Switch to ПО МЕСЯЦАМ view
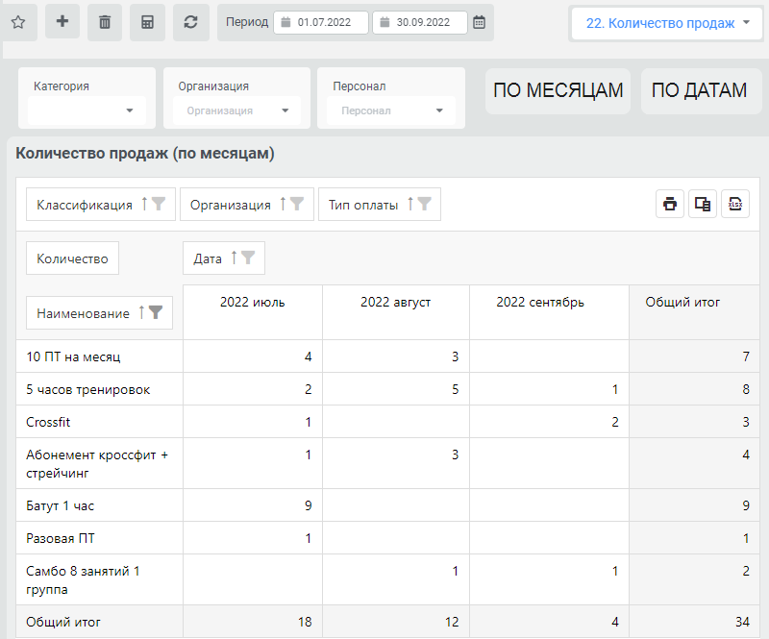This screenshot has height=639, width=769. pyautogui.click(x=558, y=90)
